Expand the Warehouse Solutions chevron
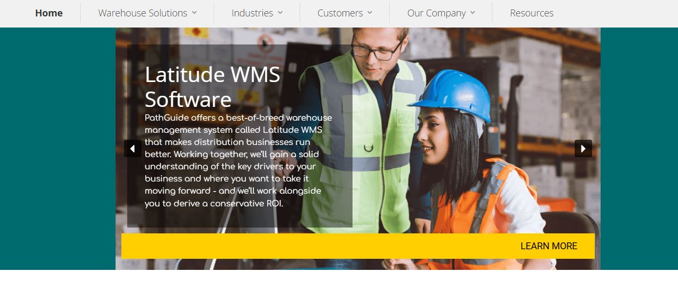 194,13
